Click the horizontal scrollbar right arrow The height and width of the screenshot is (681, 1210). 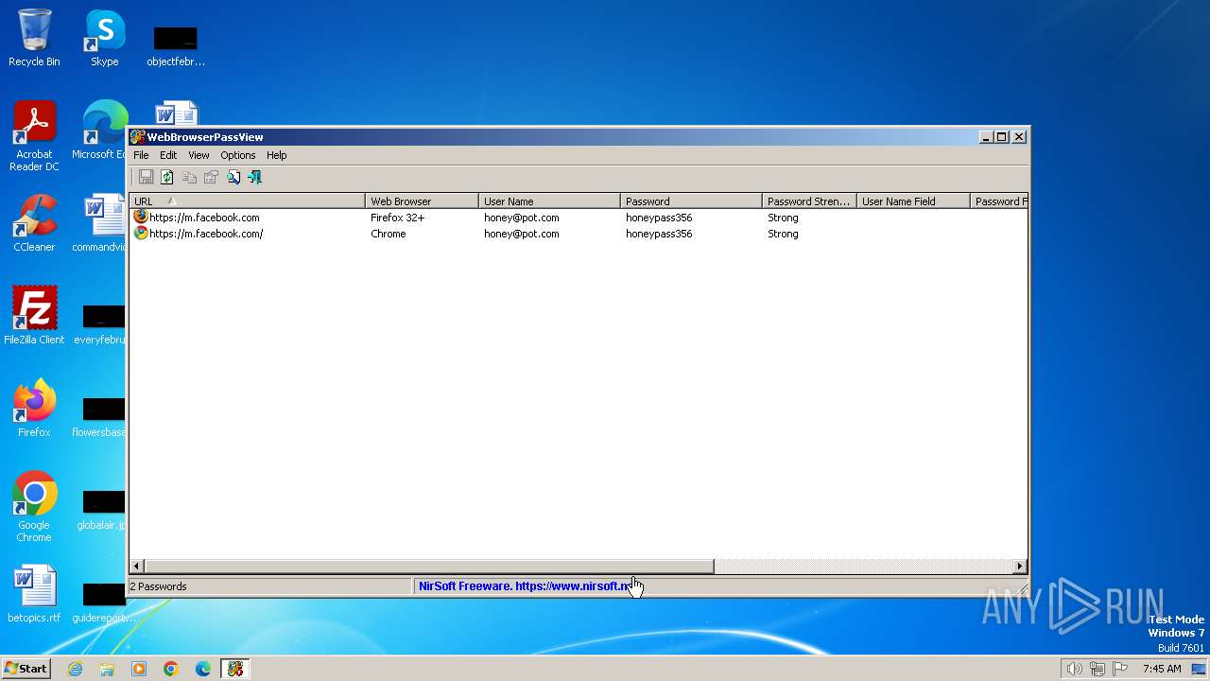[1019, 567]
